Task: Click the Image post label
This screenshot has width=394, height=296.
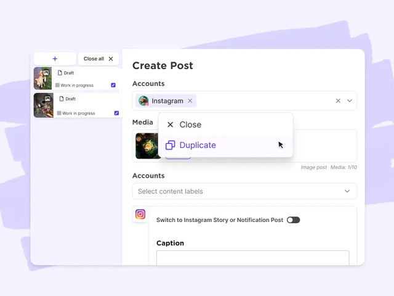Action: coord(313,167)
